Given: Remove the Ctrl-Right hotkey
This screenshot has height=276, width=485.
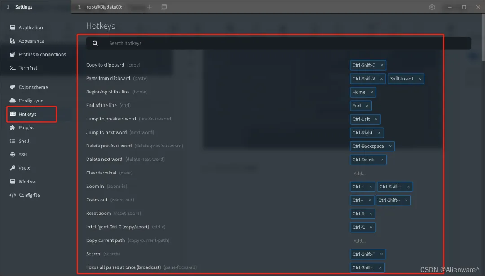Looking at the screenshot, I should click(x=379, y=133).
